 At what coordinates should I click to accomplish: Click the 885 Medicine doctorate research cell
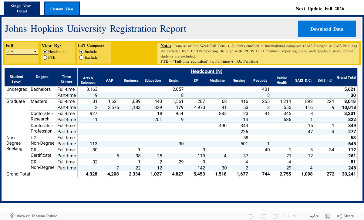(223, 113)
